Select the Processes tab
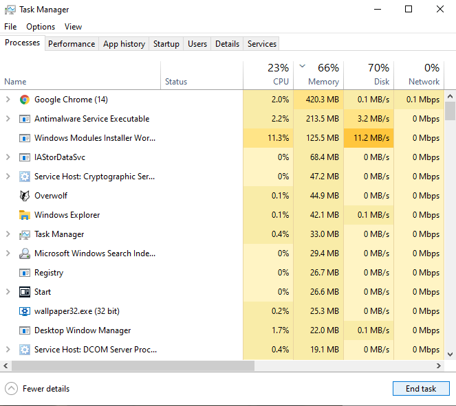This screenshot has height=406, width=456. point(23,43)
